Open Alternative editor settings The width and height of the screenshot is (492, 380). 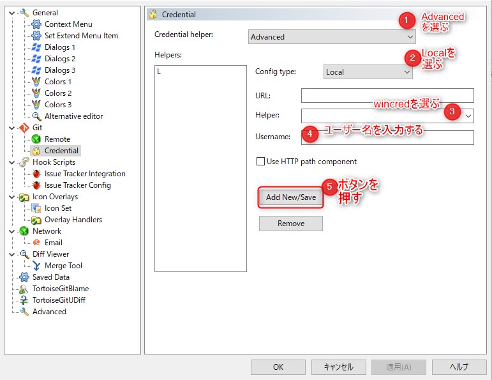click(74, 116)
